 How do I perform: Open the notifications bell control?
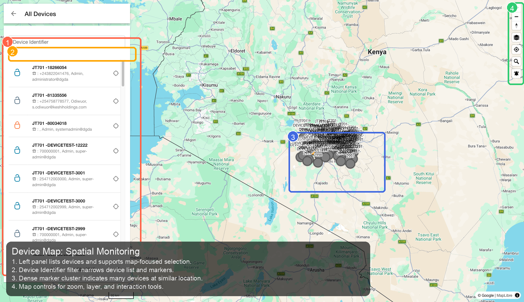[516, 73]
